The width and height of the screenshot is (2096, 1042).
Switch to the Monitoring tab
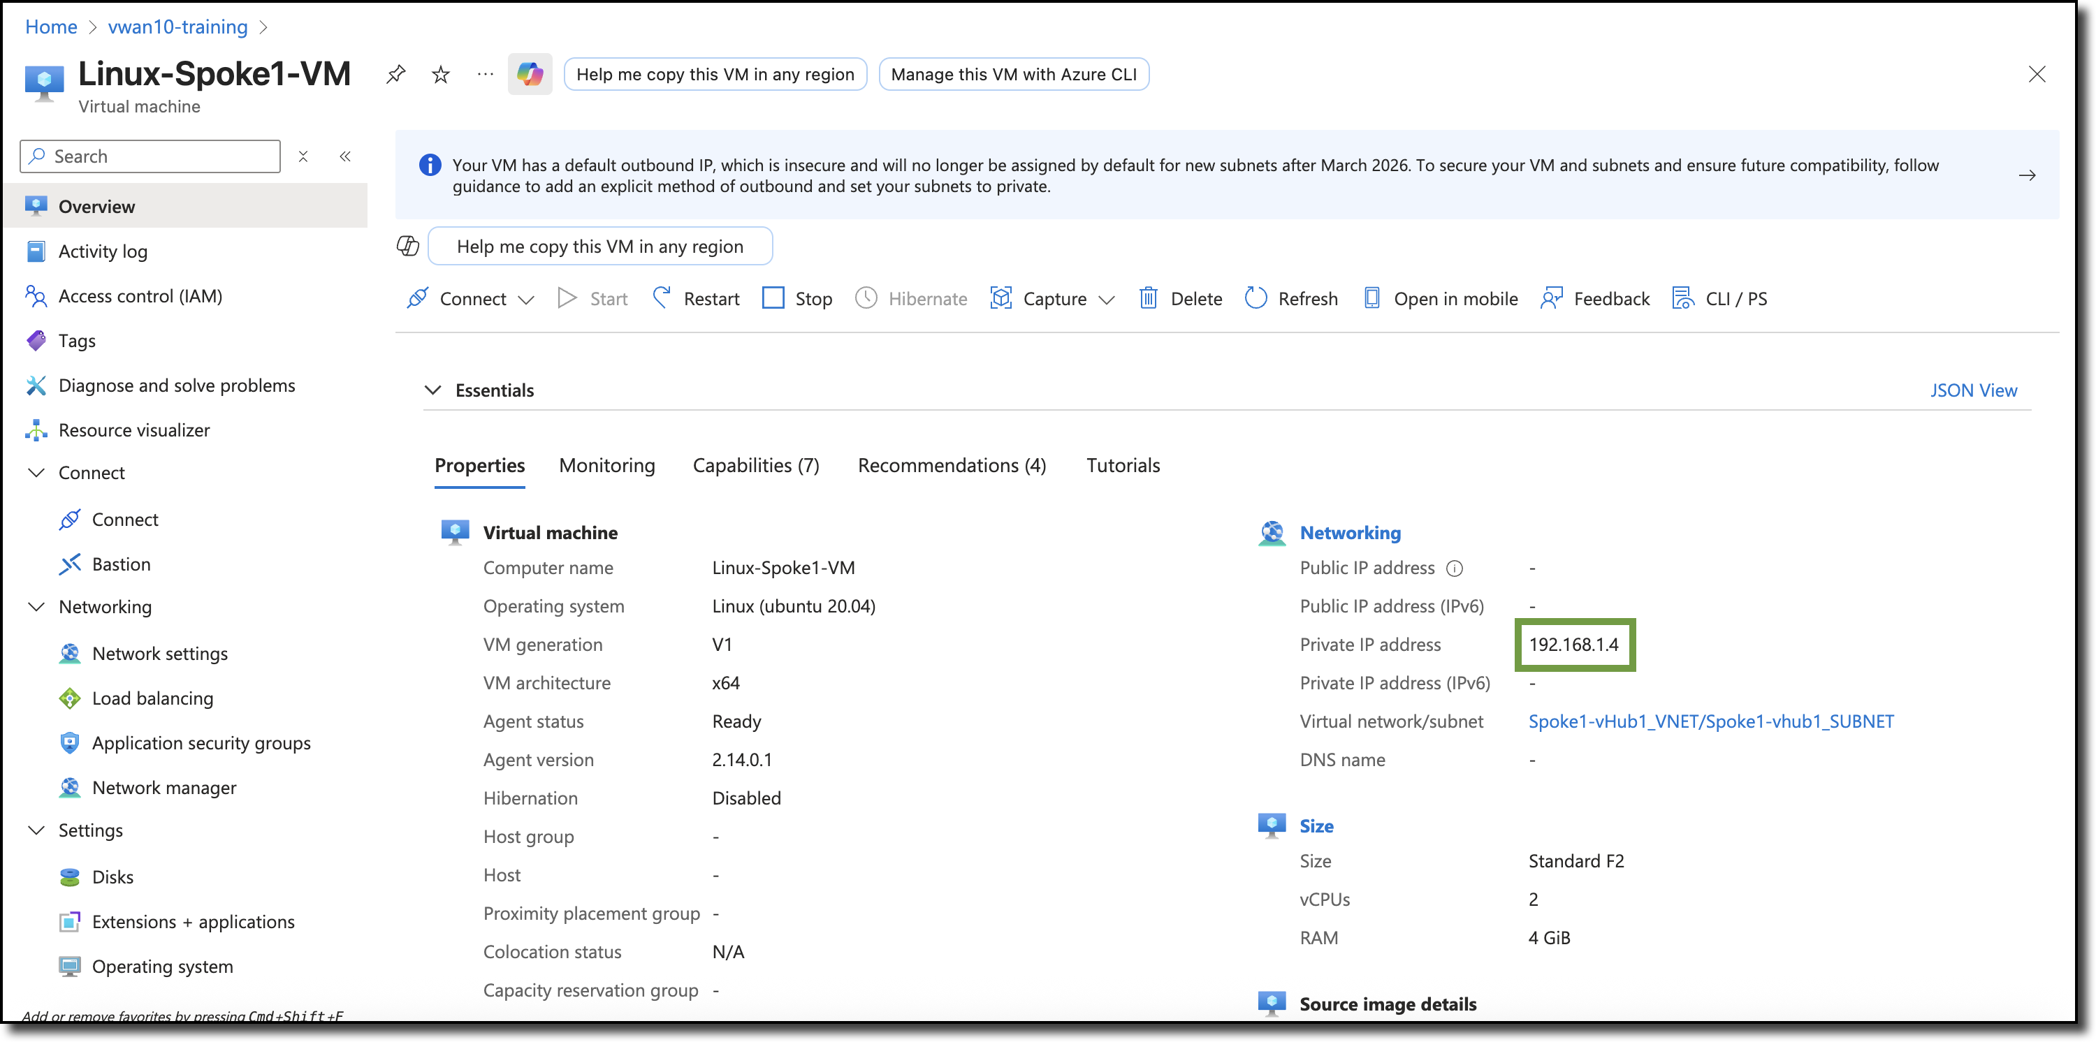pos(606,464)
